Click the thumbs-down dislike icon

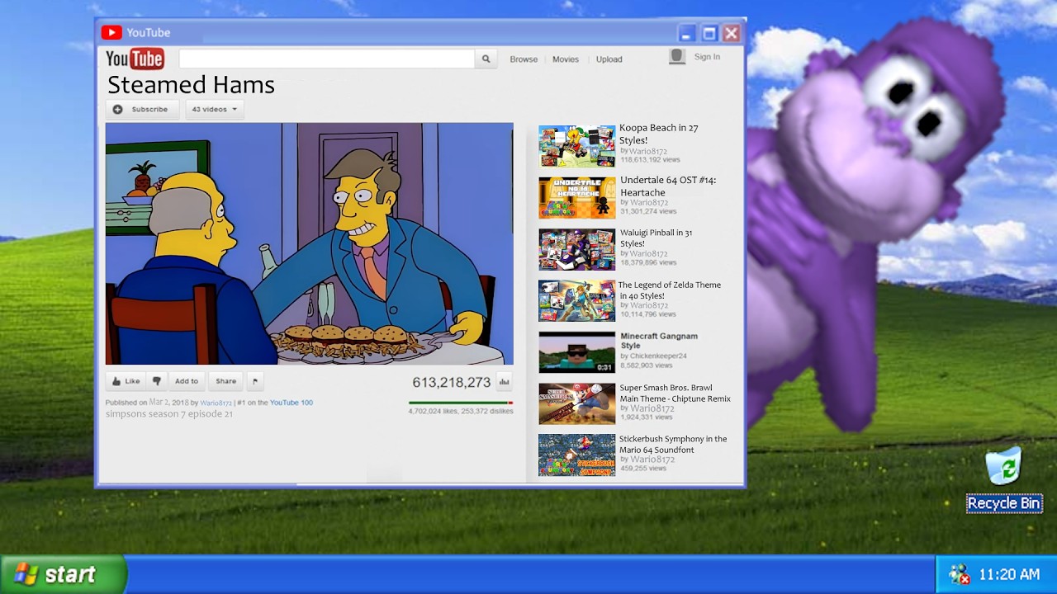tap(157, 381)
